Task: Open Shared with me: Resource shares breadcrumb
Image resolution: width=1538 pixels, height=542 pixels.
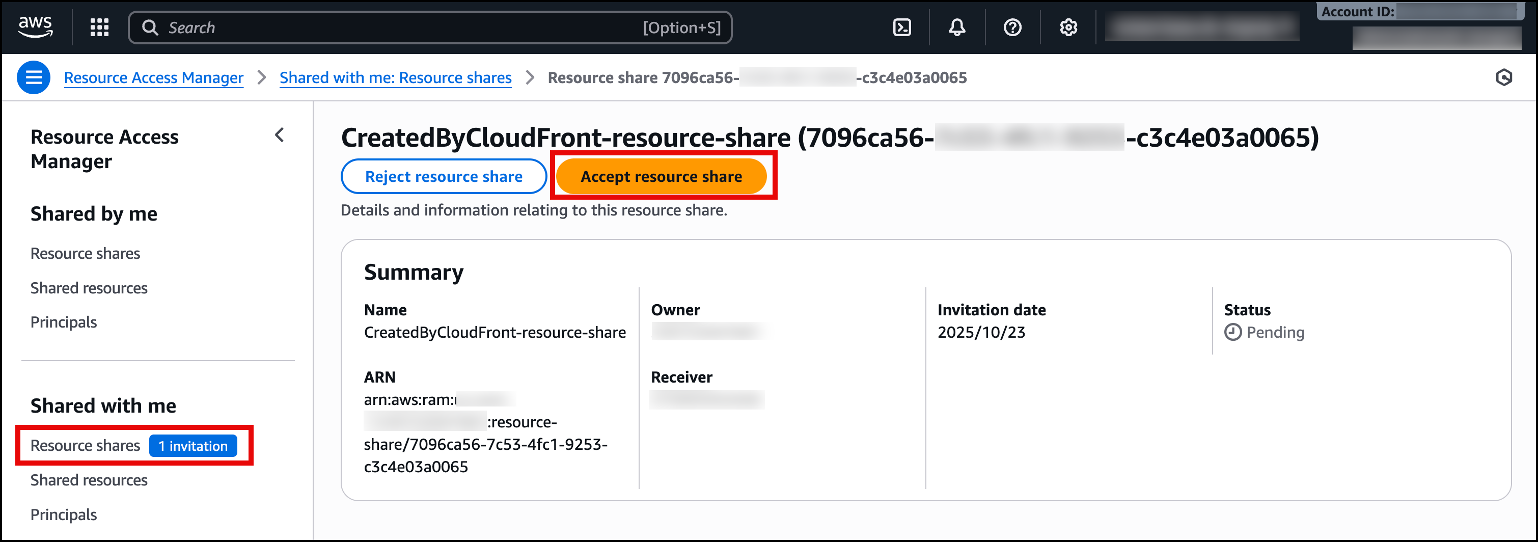Action: point(395,77)
